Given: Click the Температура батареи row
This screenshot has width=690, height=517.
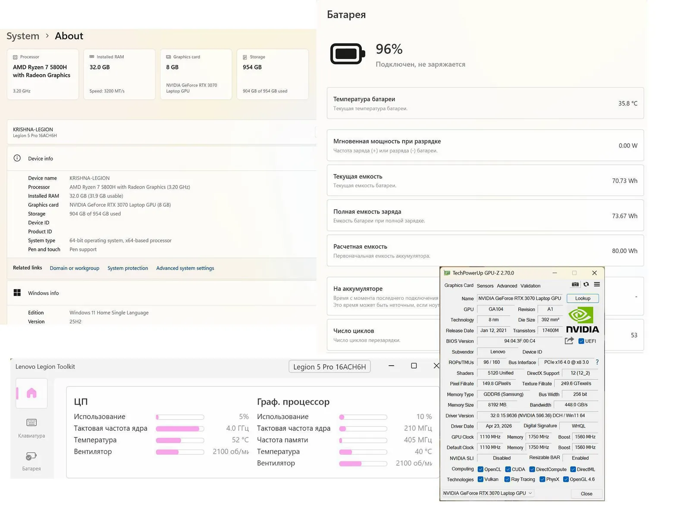Looking at the screenshot, I should click(x=485, y=103).
